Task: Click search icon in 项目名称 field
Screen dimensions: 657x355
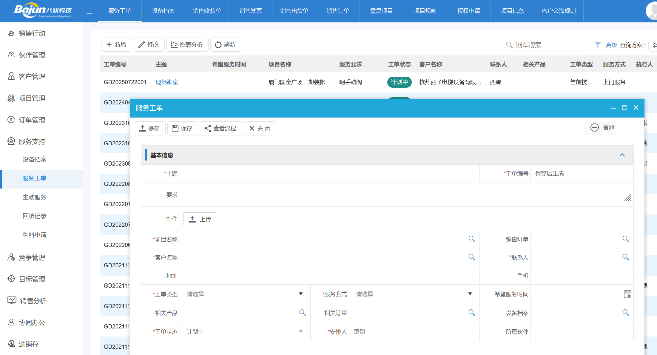Action: (471, 239)
